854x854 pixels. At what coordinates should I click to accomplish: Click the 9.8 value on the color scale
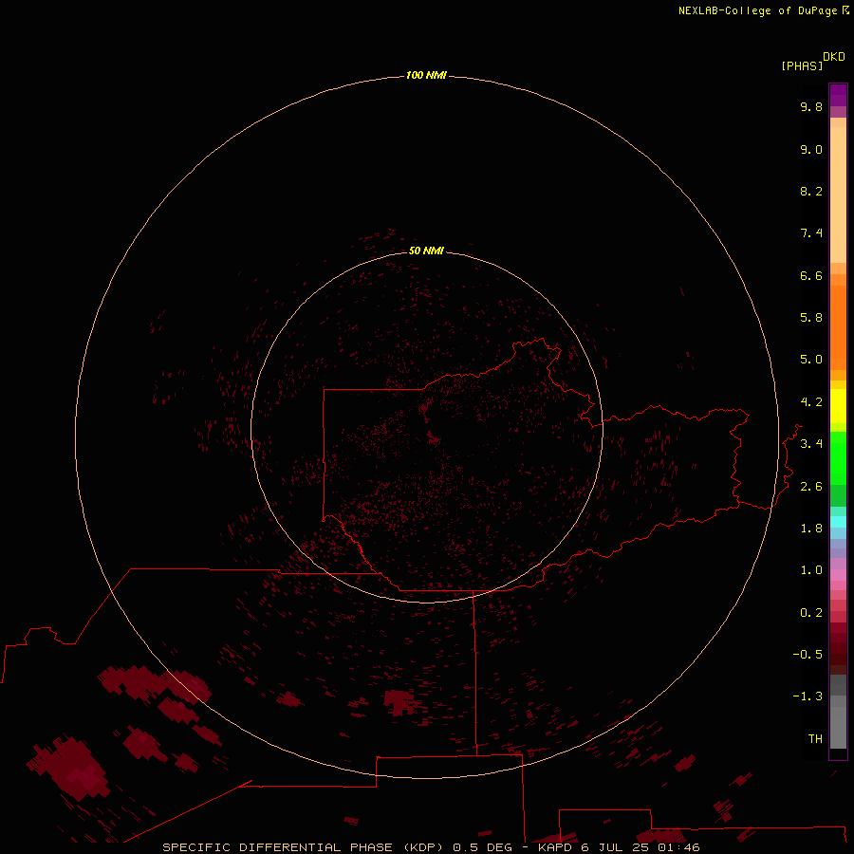pyautogui.click(x=811, y=107)
